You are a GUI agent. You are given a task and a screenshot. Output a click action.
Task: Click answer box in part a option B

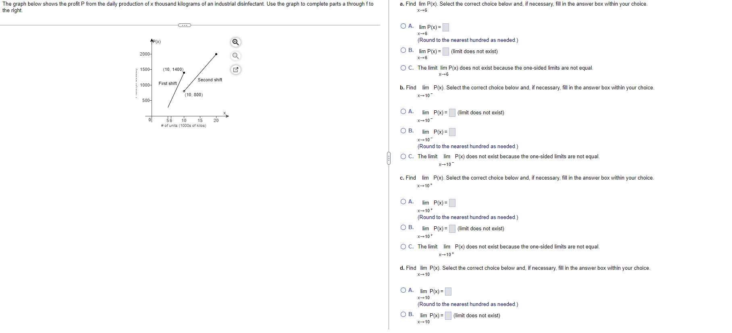pyautogui.click(x=446, y=52)
